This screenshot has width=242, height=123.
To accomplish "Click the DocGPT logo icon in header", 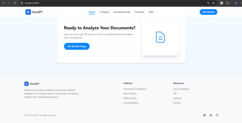I will click(x=28, y=12).
